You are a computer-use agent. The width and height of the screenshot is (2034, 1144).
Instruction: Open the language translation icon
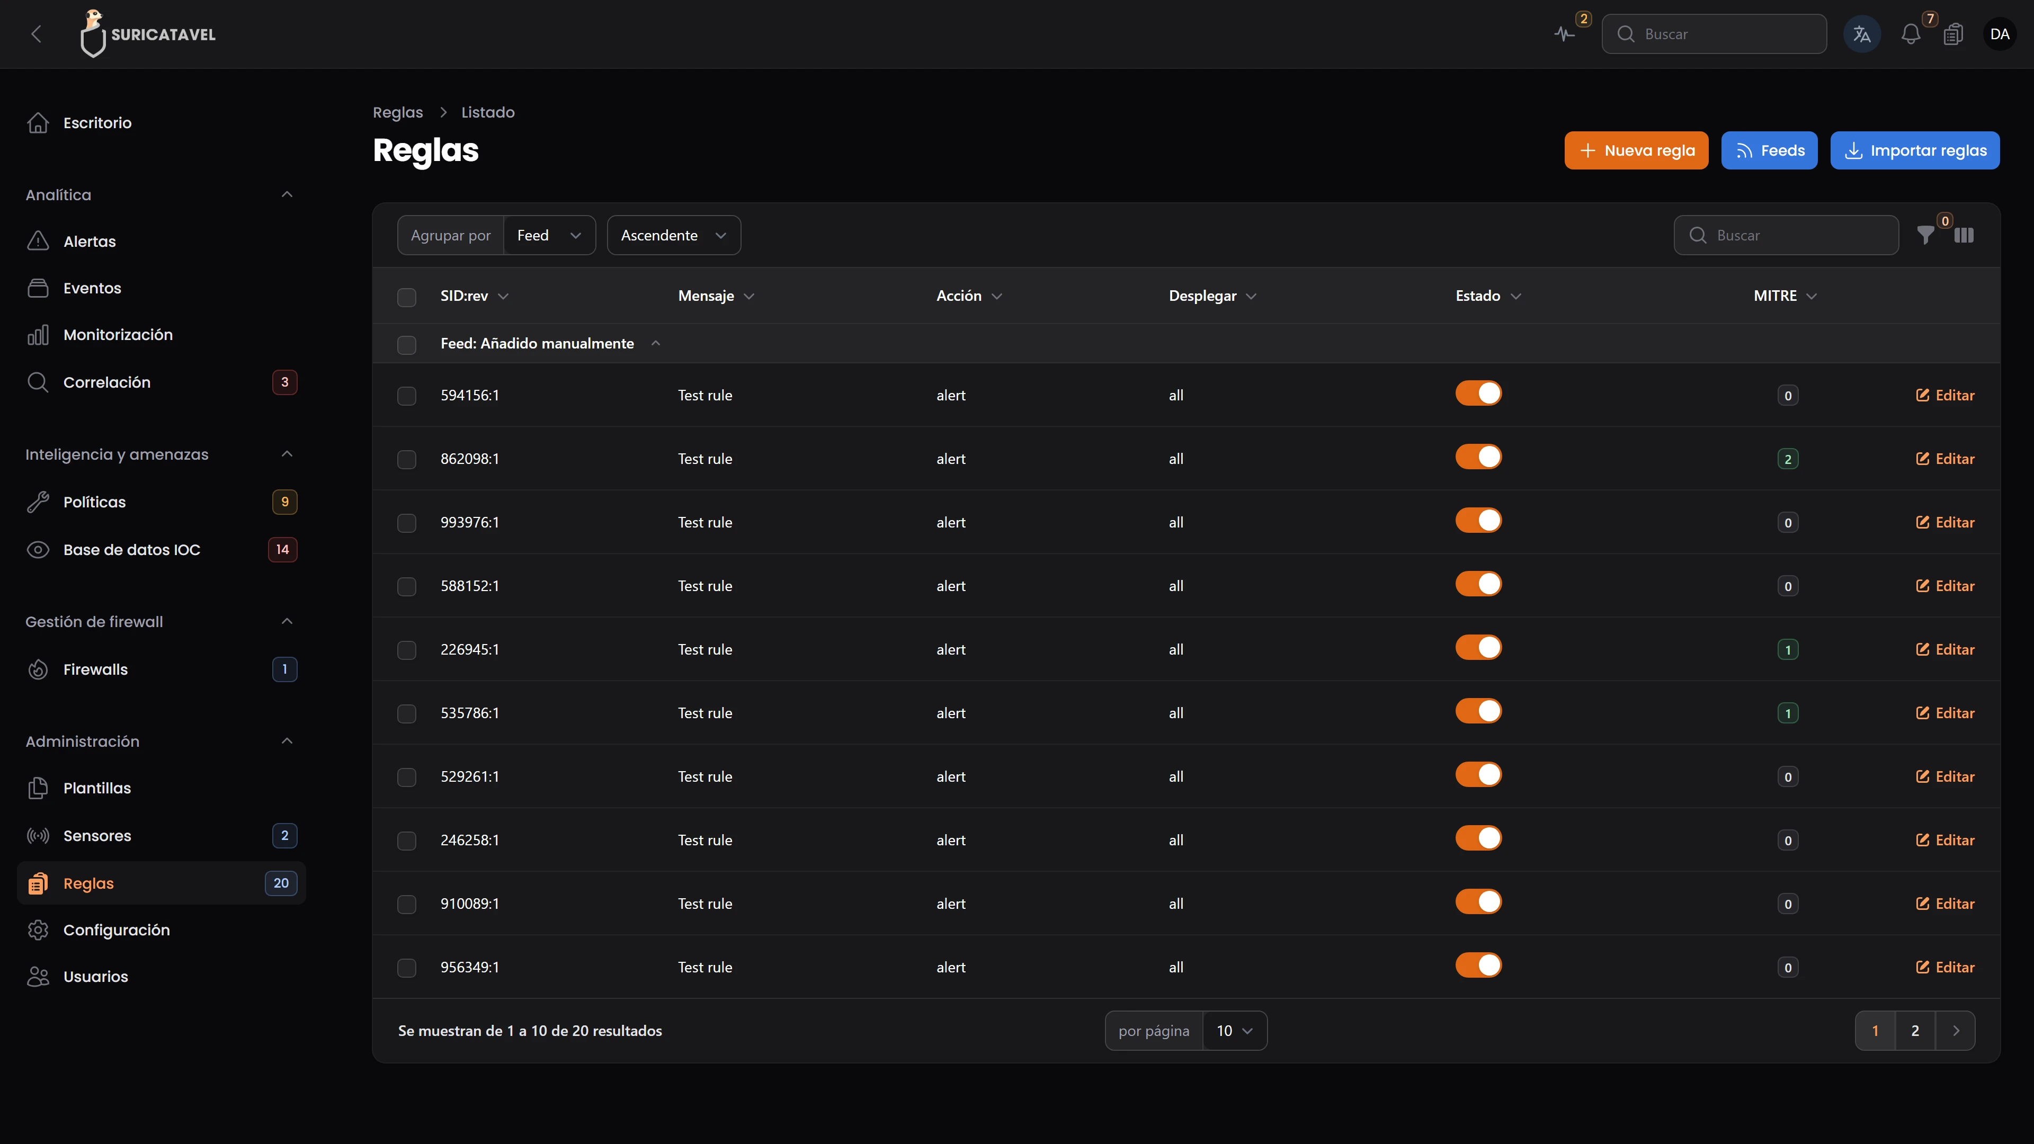(x=1862, y=34)
